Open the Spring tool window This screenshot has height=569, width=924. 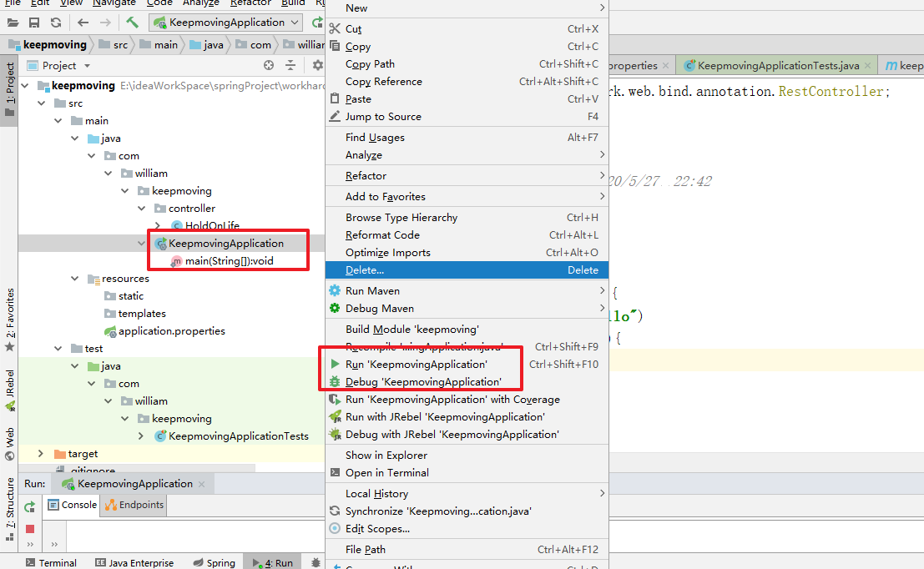215,562
